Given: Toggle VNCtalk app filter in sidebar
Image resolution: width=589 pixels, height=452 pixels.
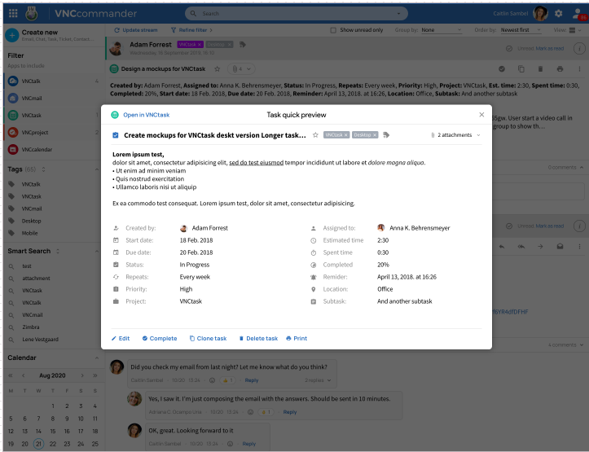Looking at the screenshot, I should coord(13,81).
